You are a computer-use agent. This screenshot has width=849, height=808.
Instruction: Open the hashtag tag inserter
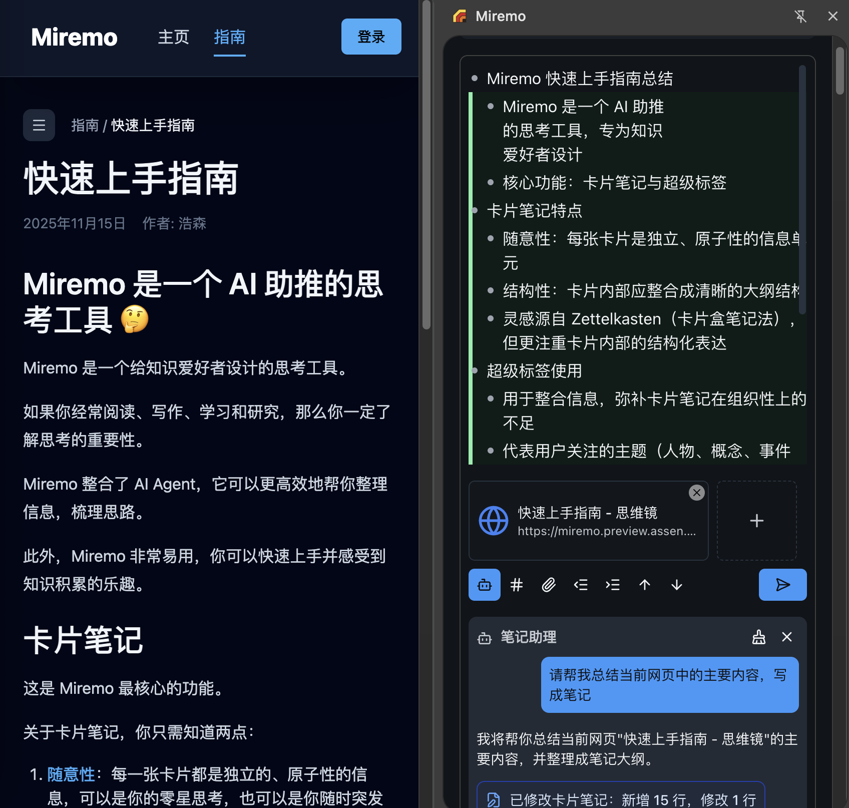click(x=516, y=584)
